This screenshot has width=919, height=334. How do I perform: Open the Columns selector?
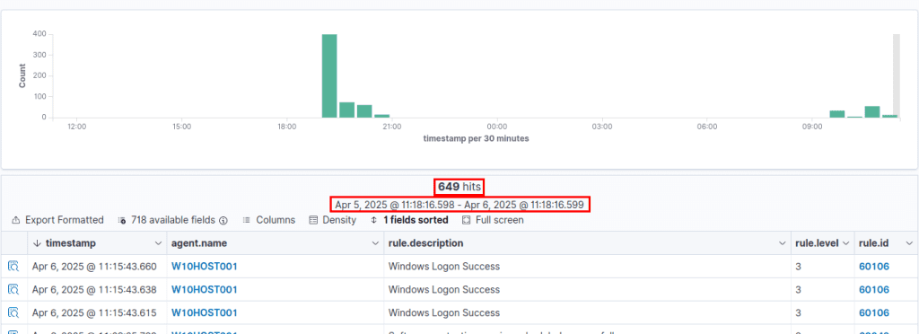(268, 220)
